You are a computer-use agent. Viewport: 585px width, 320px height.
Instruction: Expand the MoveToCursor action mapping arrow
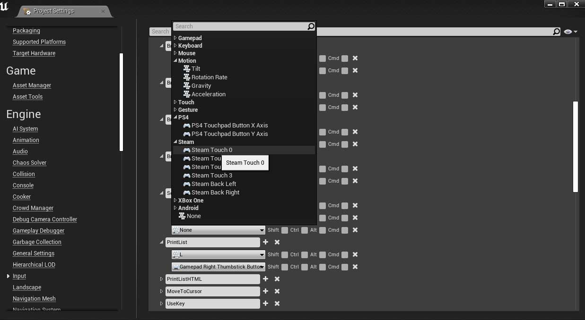(x=162, y=291)
